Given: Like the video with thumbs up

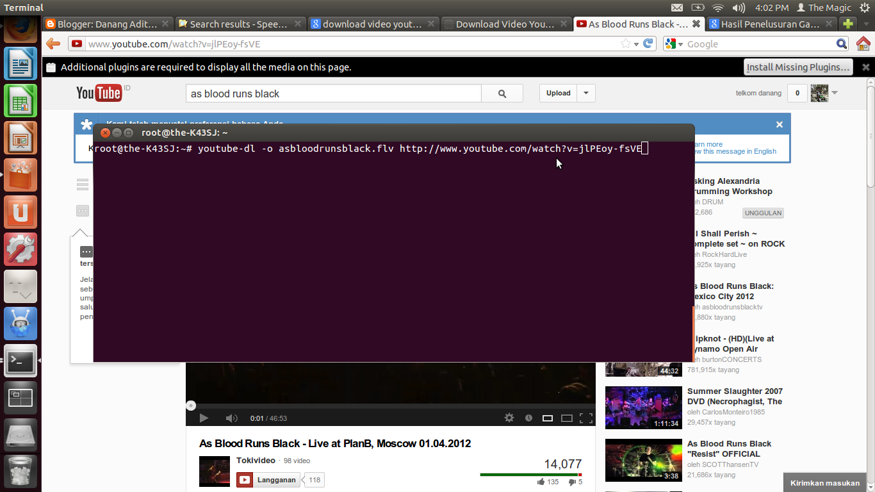Looking at the screenshot, I should pyautogui.click(x=541, y=482).
